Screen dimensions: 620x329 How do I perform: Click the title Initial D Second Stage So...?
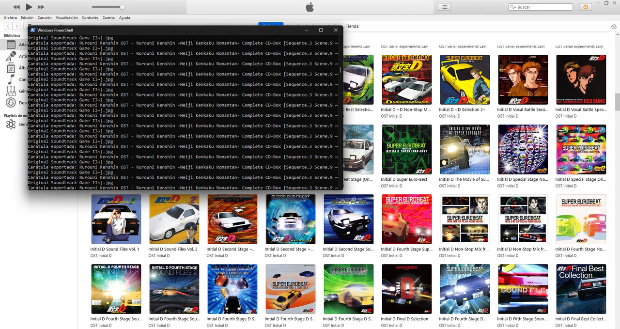point(348,249)
